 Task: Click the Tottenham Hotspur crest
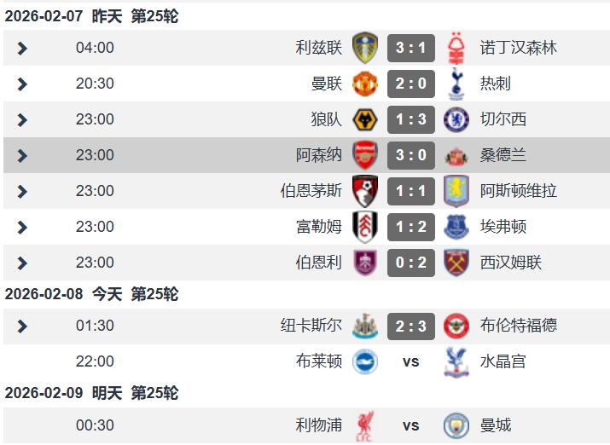coord(456,84)
